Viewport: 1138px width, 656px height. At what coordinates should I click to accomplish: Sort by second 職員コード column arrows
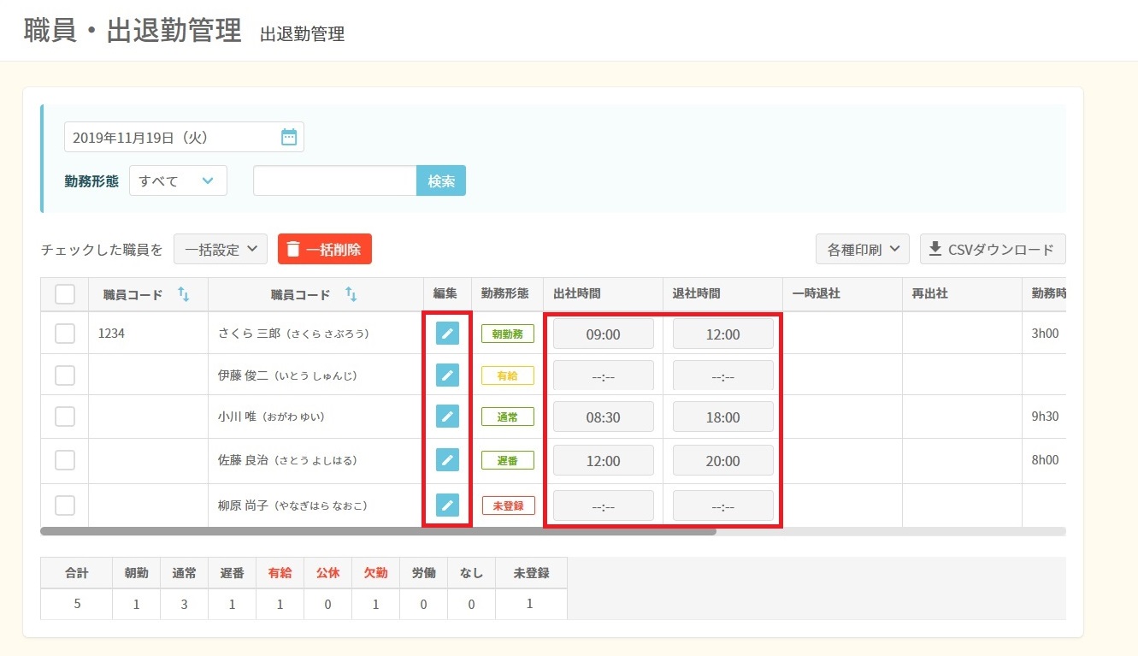351,294
